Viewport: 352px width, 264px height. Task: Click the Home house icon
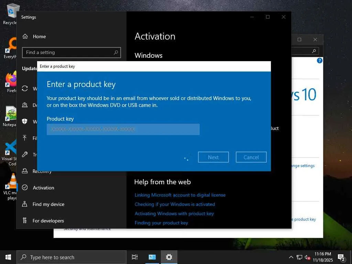coord(25,36)
